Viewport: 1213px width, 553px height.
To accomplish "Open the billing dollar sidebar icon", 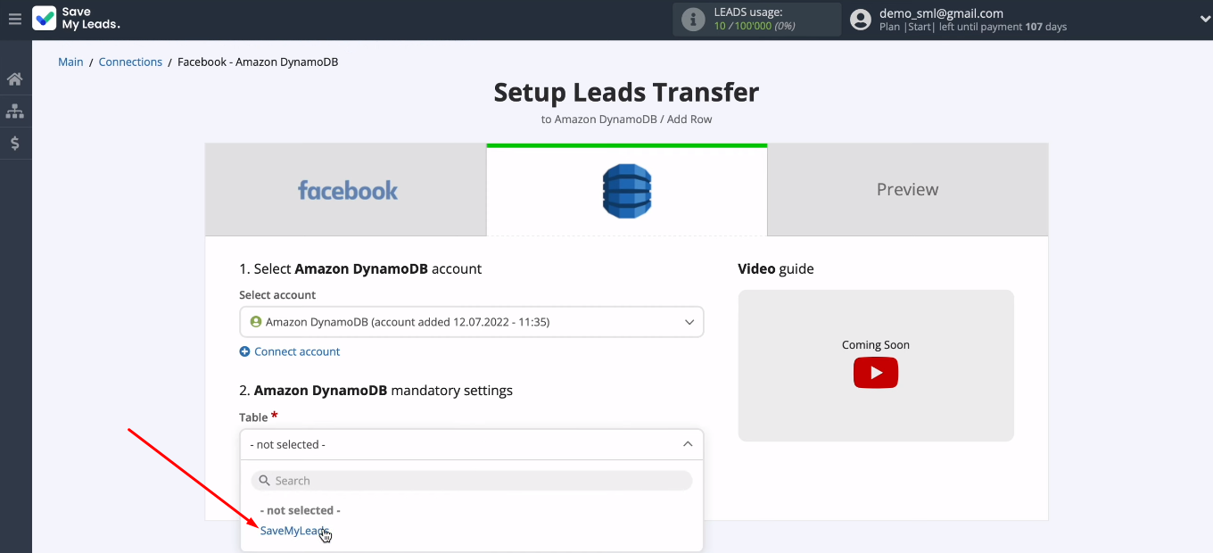I will [15, 143].
